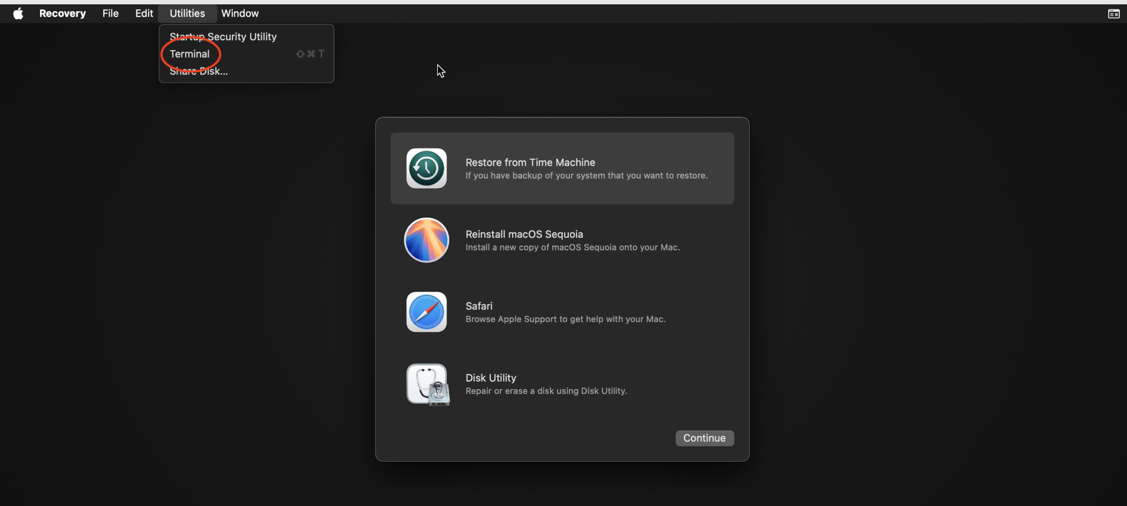Click 'Browse Apple Support to get help' description
This screenshot has width=1127, height=506.
click(x=565, y=319)
